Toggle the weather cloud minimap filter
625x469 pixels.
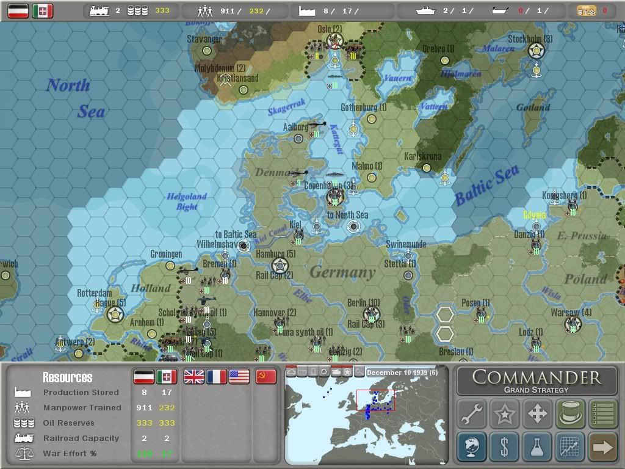coord(291,372)
